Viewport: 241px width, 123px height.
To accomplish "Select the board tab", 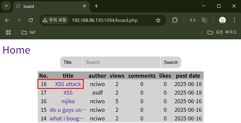I will tap(51, 7).
